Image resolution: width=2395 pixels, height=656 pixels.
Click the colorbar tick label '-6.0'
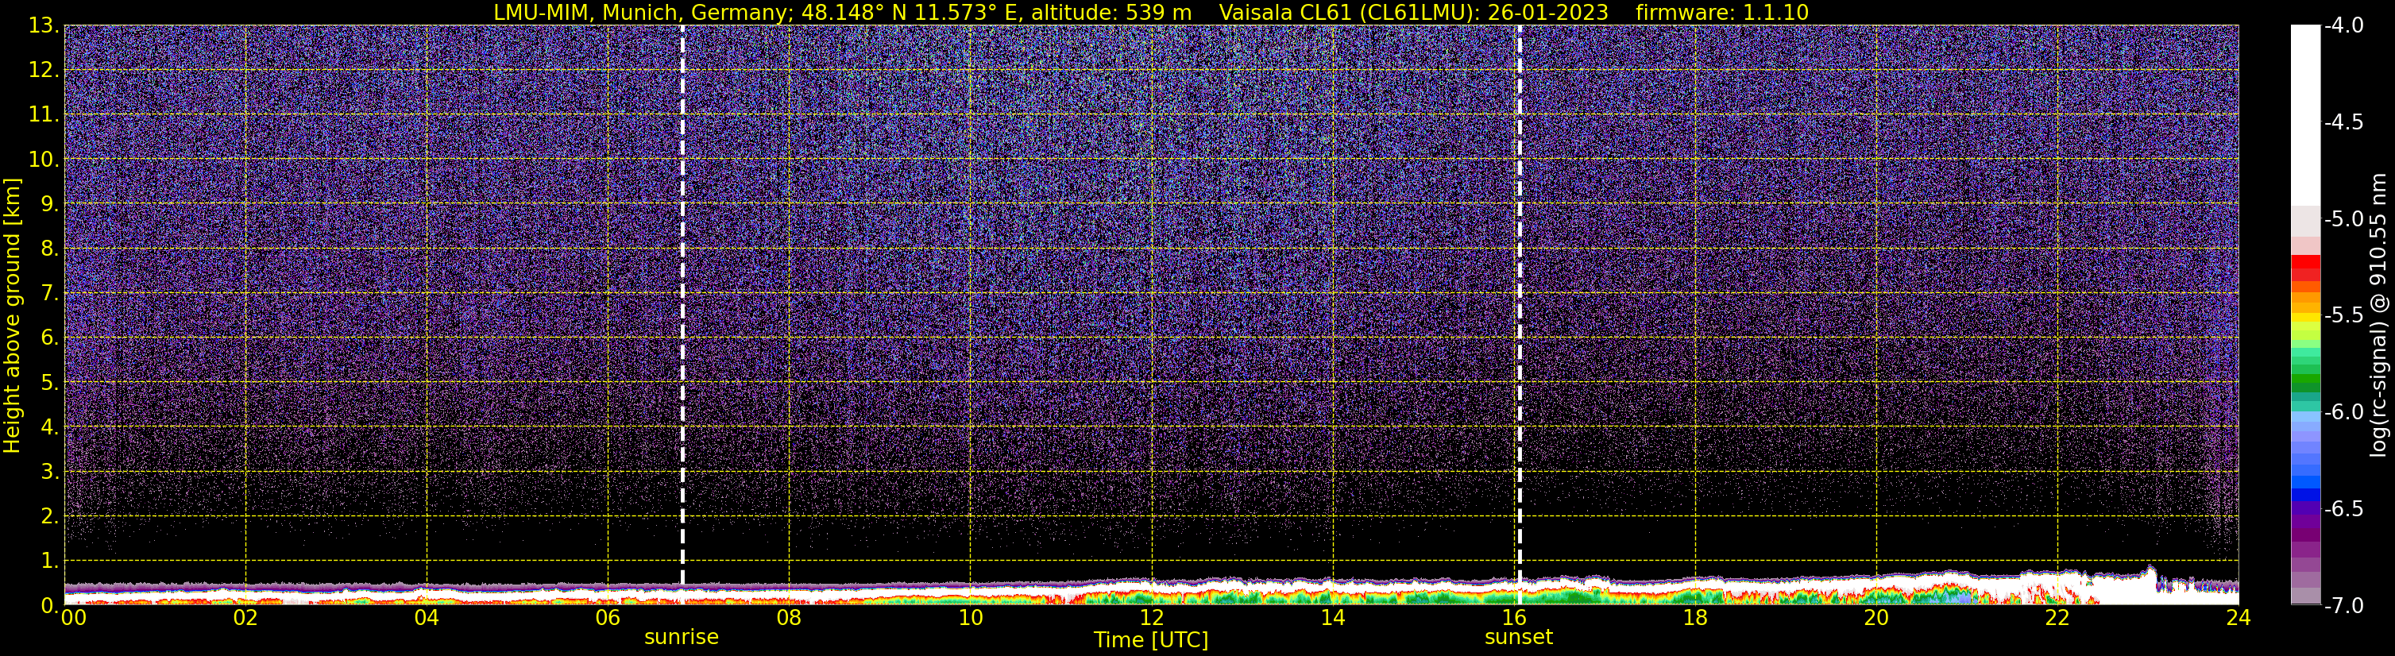point(2343,411)
